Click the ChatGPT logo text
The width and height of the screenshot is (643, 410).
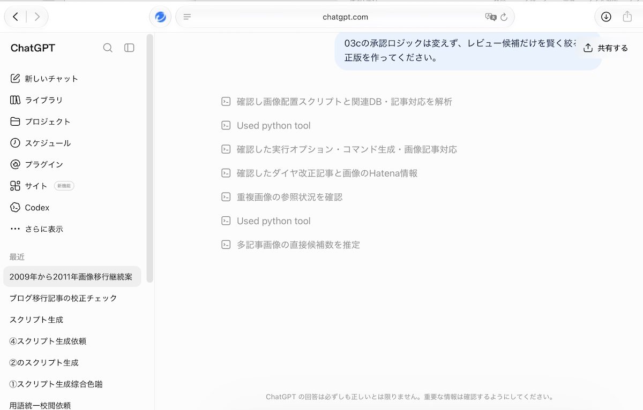coord(33,48)
